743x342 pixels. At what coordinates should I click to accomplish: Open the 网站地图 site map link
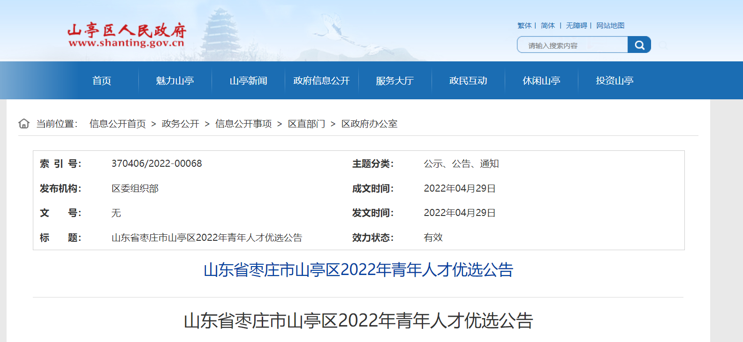point(610,26)
